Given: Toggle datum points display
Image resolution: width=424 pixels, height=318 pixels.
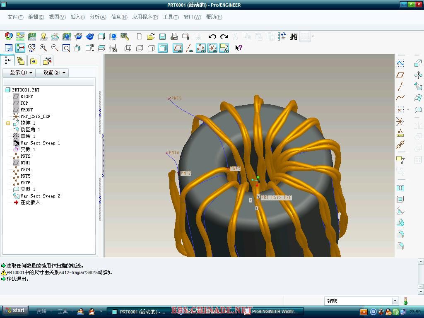Looking at the screenshot, I should (x=201, y=48).
